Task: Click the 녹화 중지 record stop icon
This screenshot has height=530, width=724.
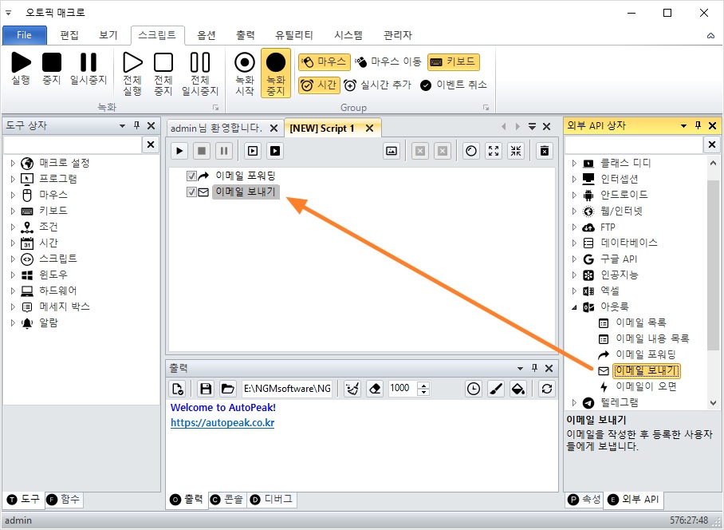Action: pos(276,74)
